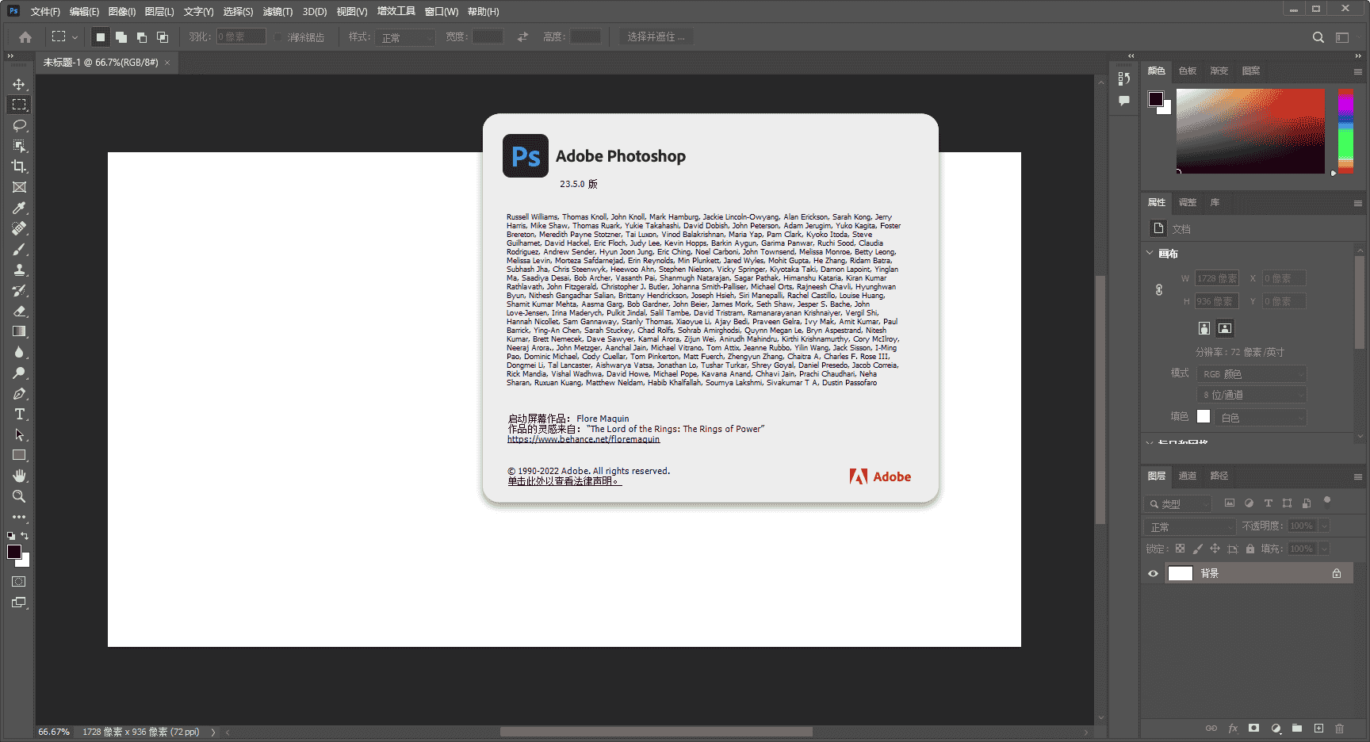Select the Eyedropper tool
1370x742 pixels.
pyautogui.click(x=19, y=208)
